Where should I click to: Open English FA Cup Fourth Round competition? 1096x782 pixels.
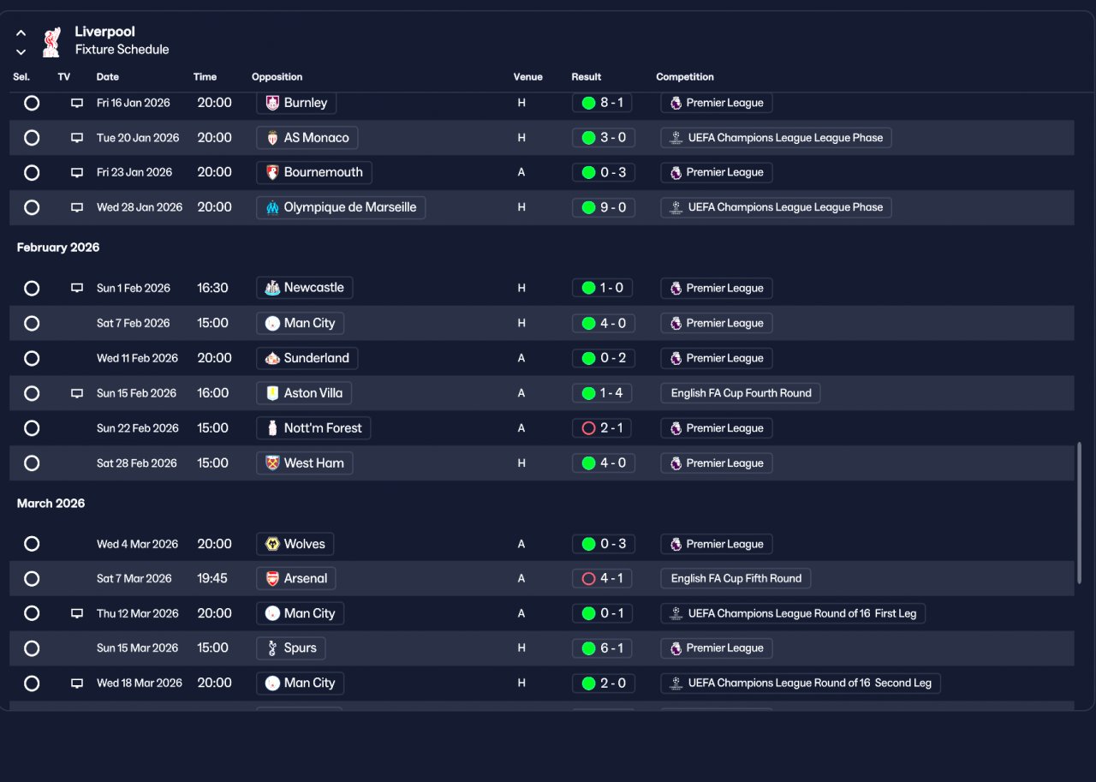point(741,393)
